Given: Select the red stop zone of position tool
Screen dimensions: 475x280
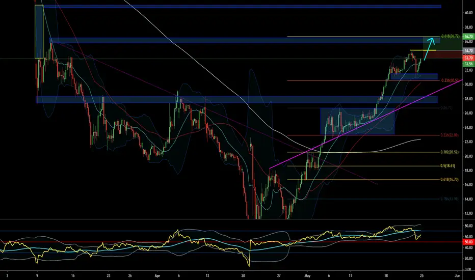Looking at the screenshot, I should (442, 54).
